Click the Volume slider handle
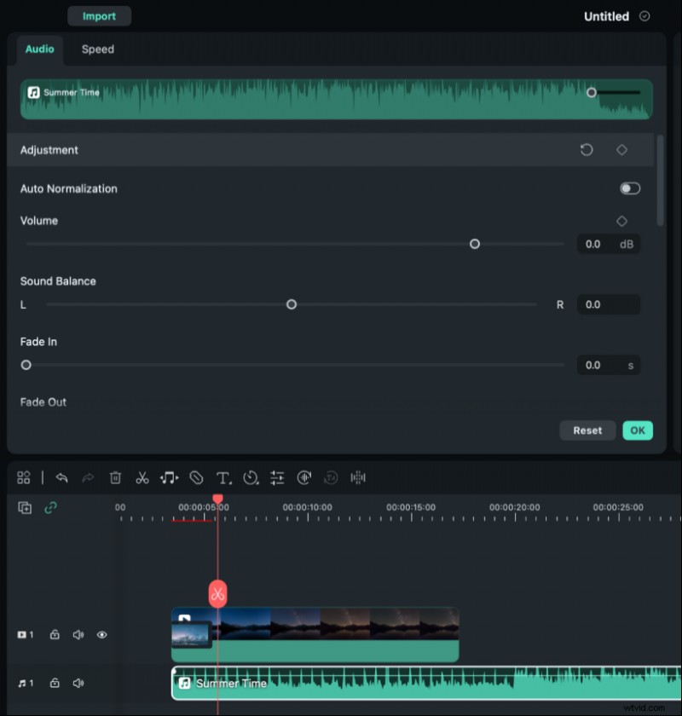Screen dimensions: 682x716 click(x=475, y=244)
